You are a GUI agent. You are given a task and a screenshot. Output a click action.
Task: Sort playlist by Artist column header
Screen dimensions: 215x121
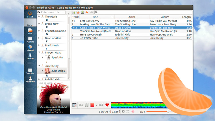point(132,17)
